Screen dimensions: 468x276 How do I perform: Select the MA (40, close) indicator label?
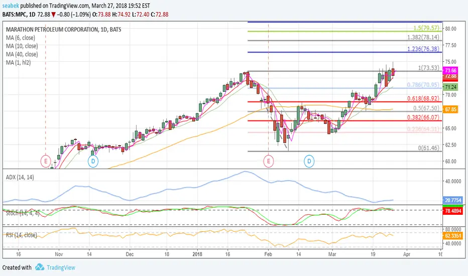(22, 54)
